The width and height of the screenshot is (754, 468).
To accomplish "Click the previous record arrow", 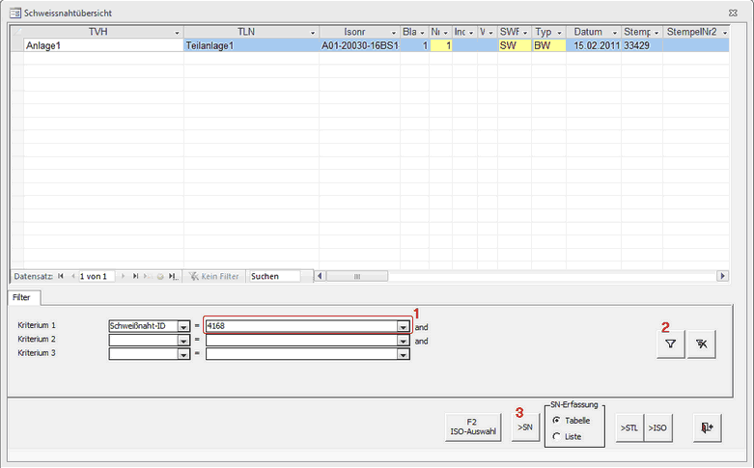I will click(x=72, y=276).
